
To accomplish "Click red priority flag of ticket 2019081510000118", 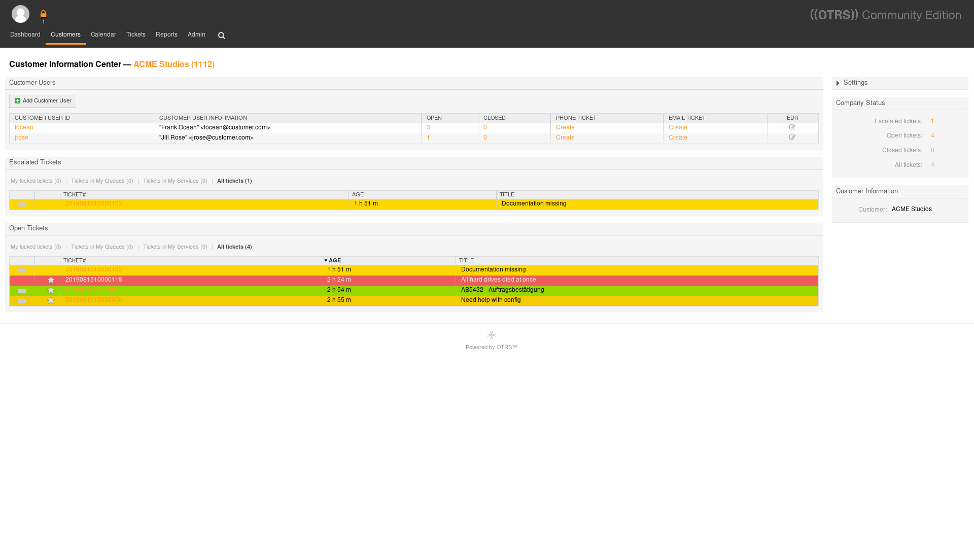I will pos(22,281).
